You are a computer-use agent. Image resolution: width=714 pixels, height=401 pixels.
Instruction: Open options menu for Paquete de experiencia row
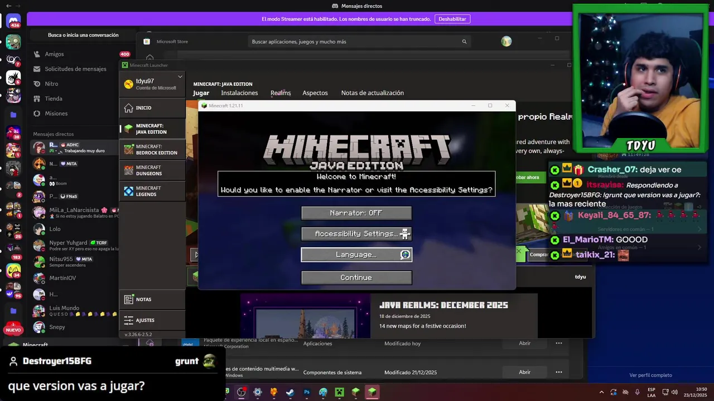pos(558,343)
